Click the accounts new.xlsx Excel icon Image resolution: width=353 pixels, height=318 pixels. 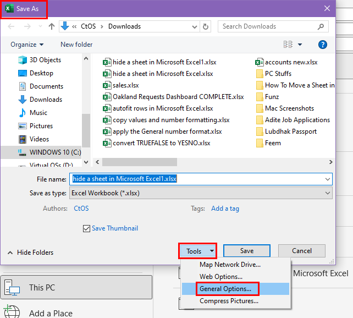point(260,62)
